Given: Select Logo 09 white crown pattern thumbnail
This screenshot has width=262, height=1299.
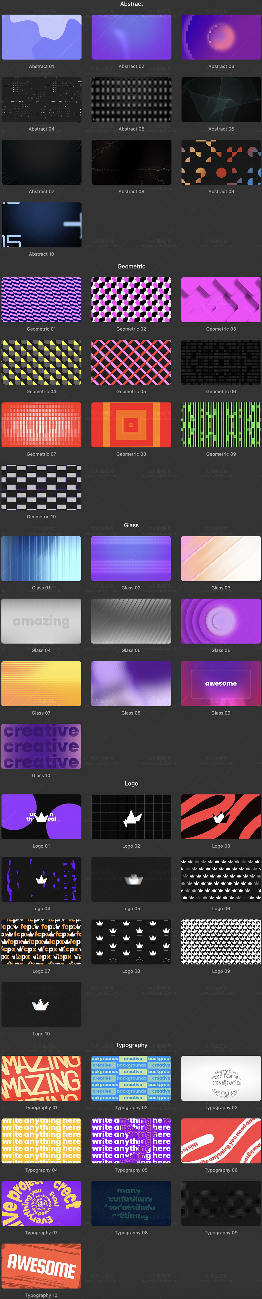Looking at the screenshot, I should coord(221,942).
